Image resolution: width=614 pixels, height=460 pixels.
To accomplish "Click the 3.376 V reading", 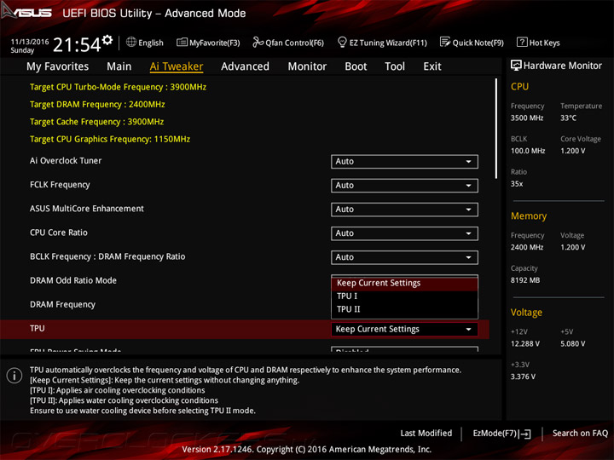I will pos(523,377).
